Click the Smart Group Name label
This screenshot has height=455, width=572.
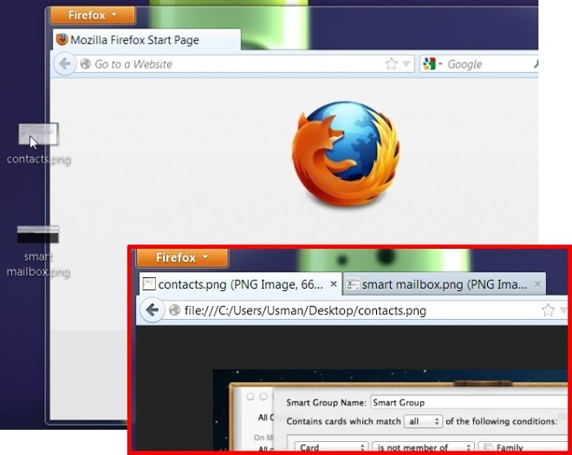(326, 402)
